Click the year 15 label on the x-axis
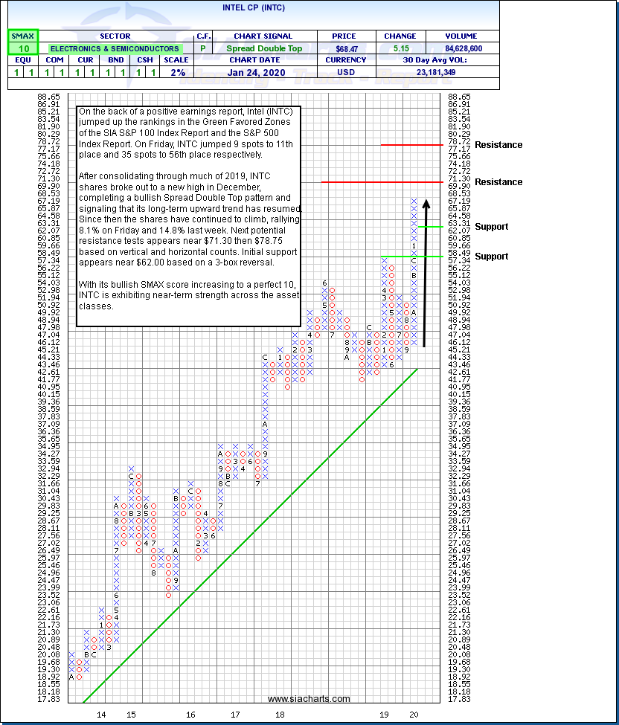This screenshot has height=725, width=619. coord(130,714)
